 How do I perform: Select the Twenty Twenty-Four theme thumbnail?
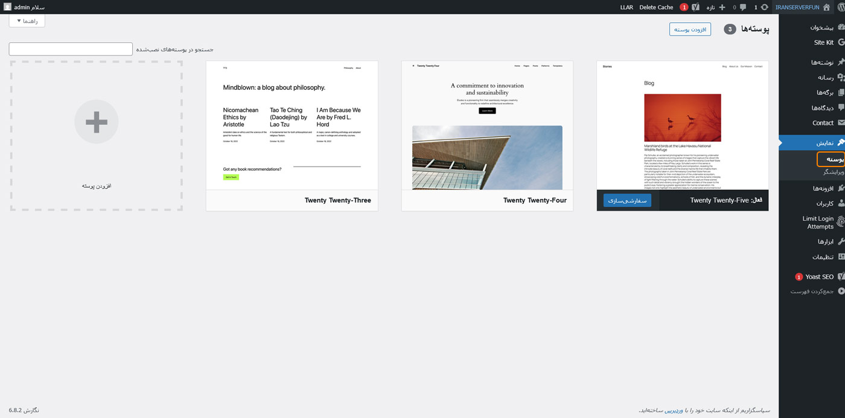[x=487, y=125]
